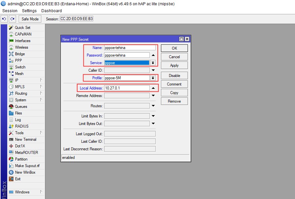Open the Wireless section

21,47
